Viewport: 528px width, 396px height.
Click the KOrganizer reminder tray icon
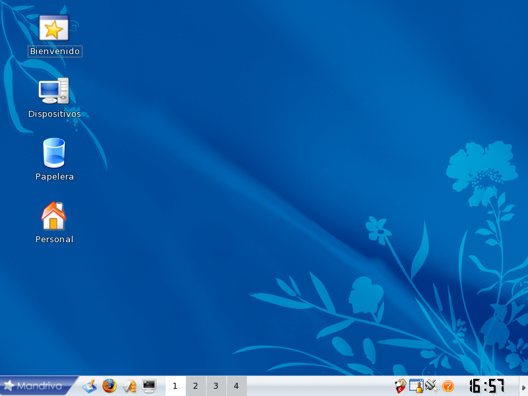416,386
